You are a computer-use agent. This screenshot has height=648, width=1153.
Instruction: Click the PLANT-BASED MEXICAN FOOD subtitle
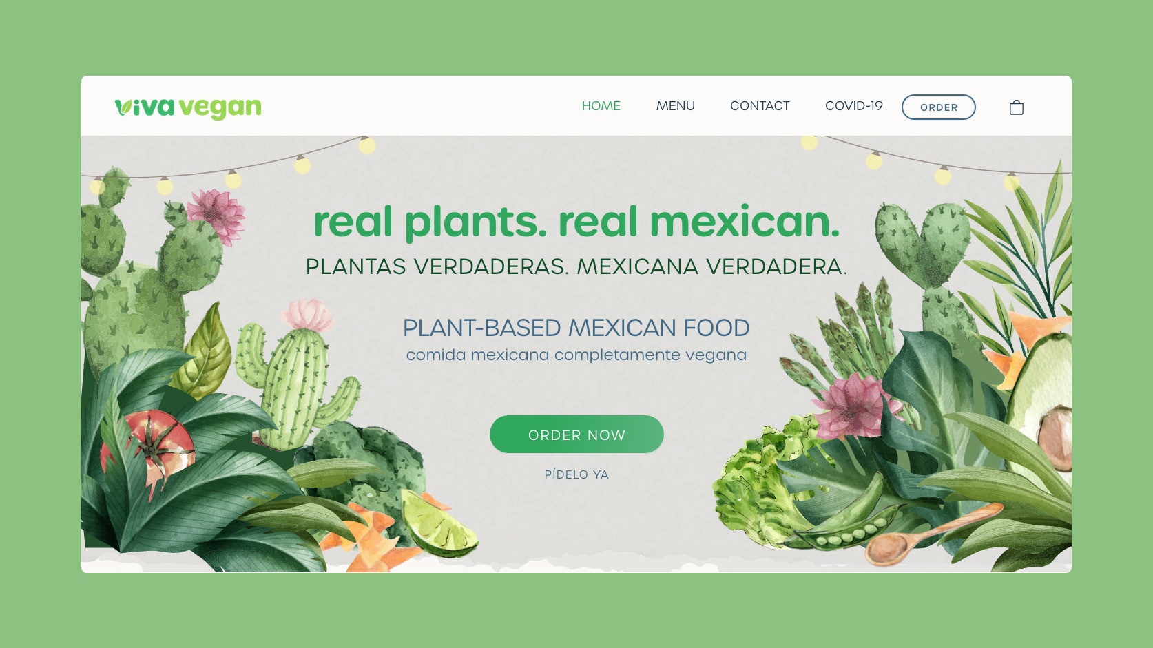[x=576, y=328]
